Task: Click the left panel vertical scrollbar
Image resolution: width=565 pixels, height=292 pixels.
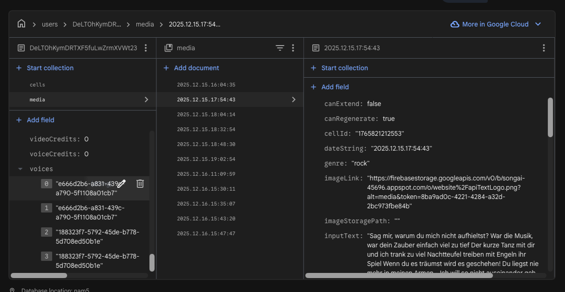Action: pyautogui.click(x=152, y=263)
